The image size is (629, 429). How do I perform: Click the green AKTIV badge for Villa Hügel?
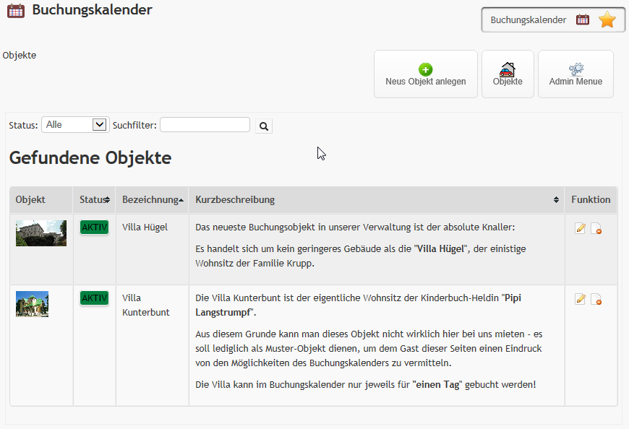pyautogui.click(x=94, y=226)
